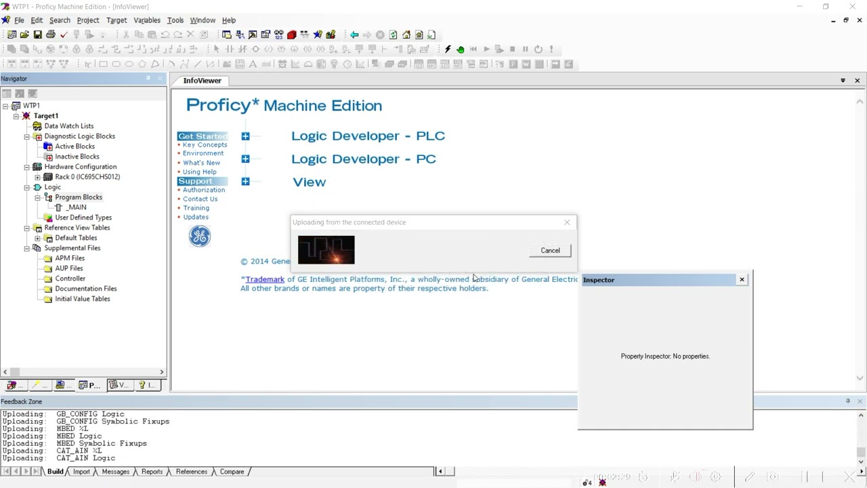This screenshot has height=488, width=867.
Task: Click the red toolchest cube icon
Action: click(x=292, y=35)
